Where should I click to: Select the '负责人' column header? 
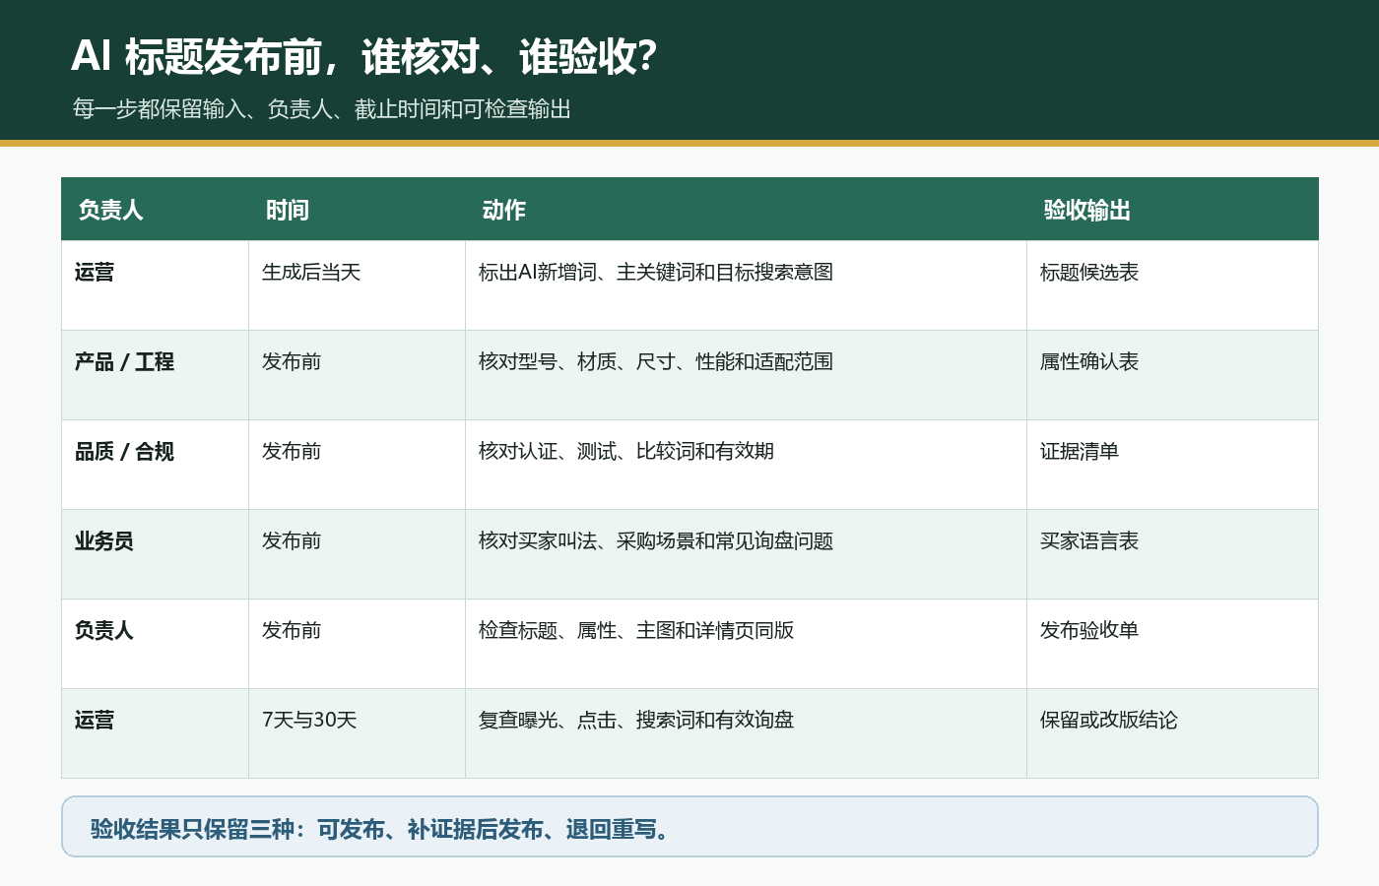155,209
